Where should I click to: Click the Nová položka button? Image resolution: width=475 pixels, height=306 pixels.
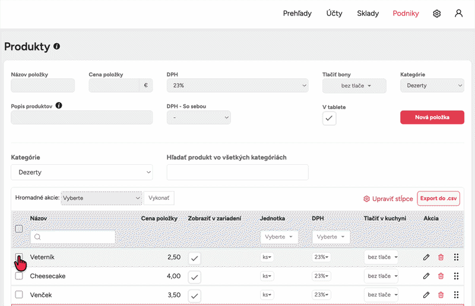[x=432, y=117]
